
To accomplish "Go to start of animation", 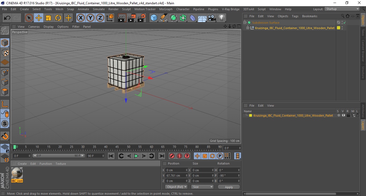I will pyautogui.click(x=111, y=156).
